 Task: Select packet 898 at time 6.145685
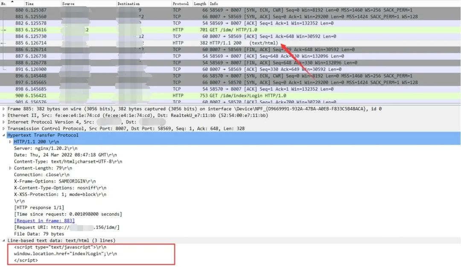(230, 89)
